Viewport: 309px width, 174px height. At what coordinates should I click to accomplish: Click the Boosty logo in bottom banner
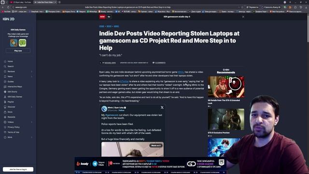(x=83, y=164)
